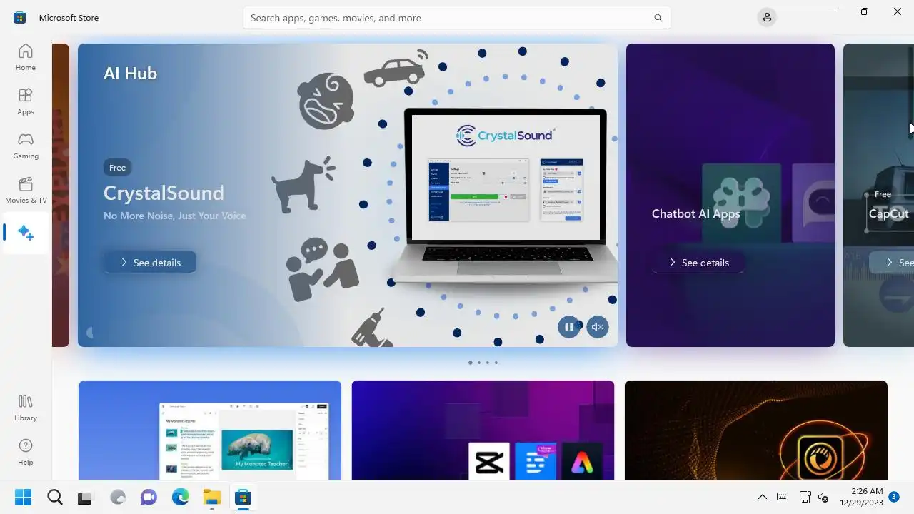Open the CapCut and Adobe apps promo card
The image size is (914, 514).
pos(483,430)
